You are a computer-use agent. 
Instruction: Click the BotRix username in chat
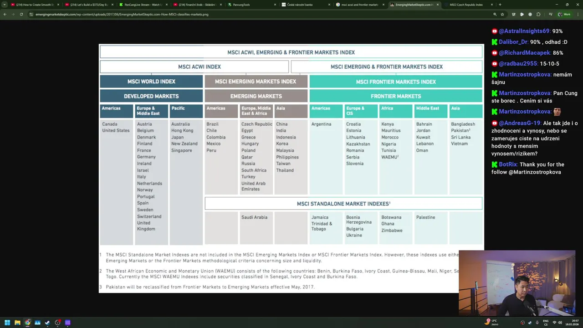508,164
